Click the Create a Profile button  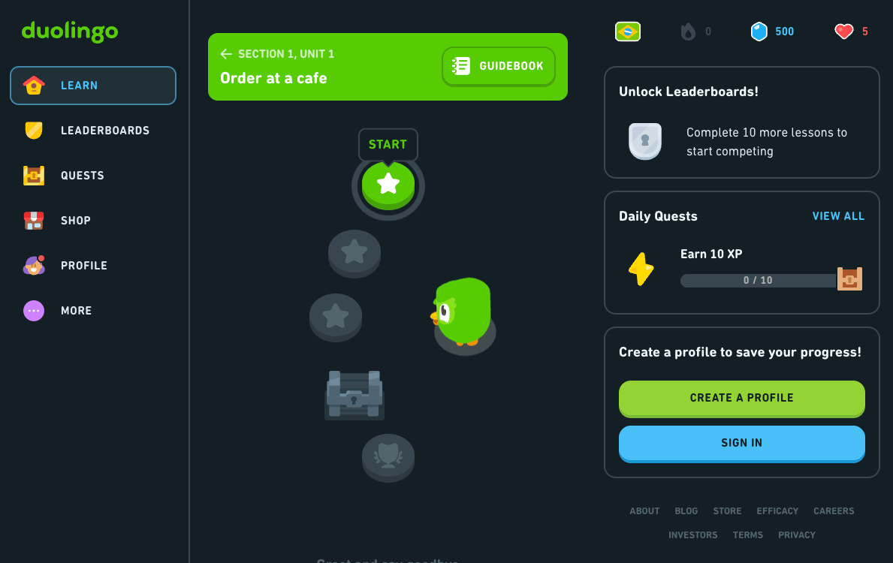741,399
